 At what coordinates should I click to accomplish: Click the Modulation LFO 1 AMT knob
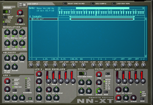pyautogui.click(x=22, y=32)
